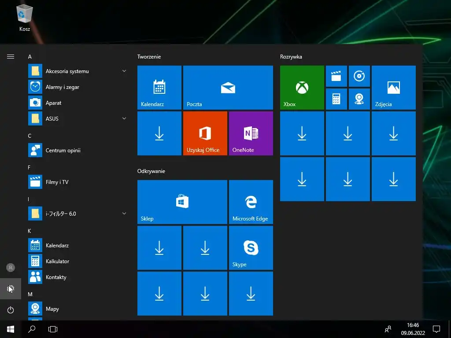Screen dimensions: 451x338
Task: Open the small maps webcam-style tile
Action: tap(359, 99)
